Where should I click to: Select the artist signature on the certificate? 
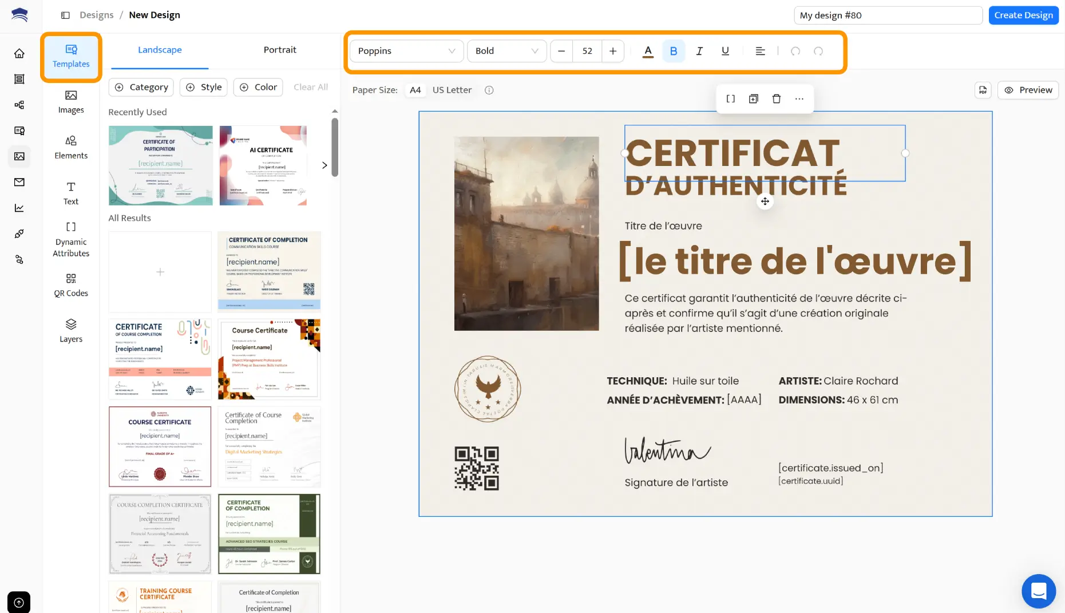pyautogui.click(x=667, y=450)
